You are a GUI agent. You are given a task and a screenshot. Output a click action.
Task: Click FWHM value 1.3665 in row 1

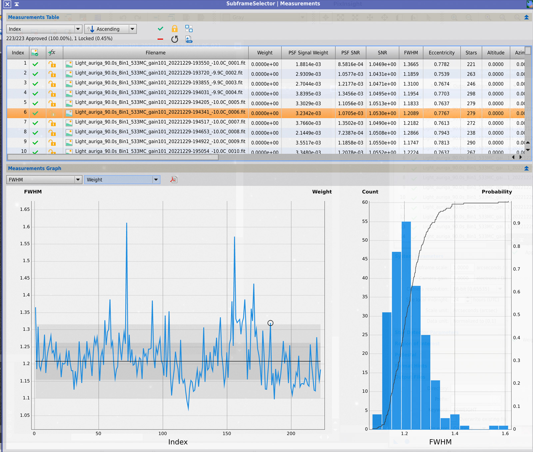[x=411, y=64]
